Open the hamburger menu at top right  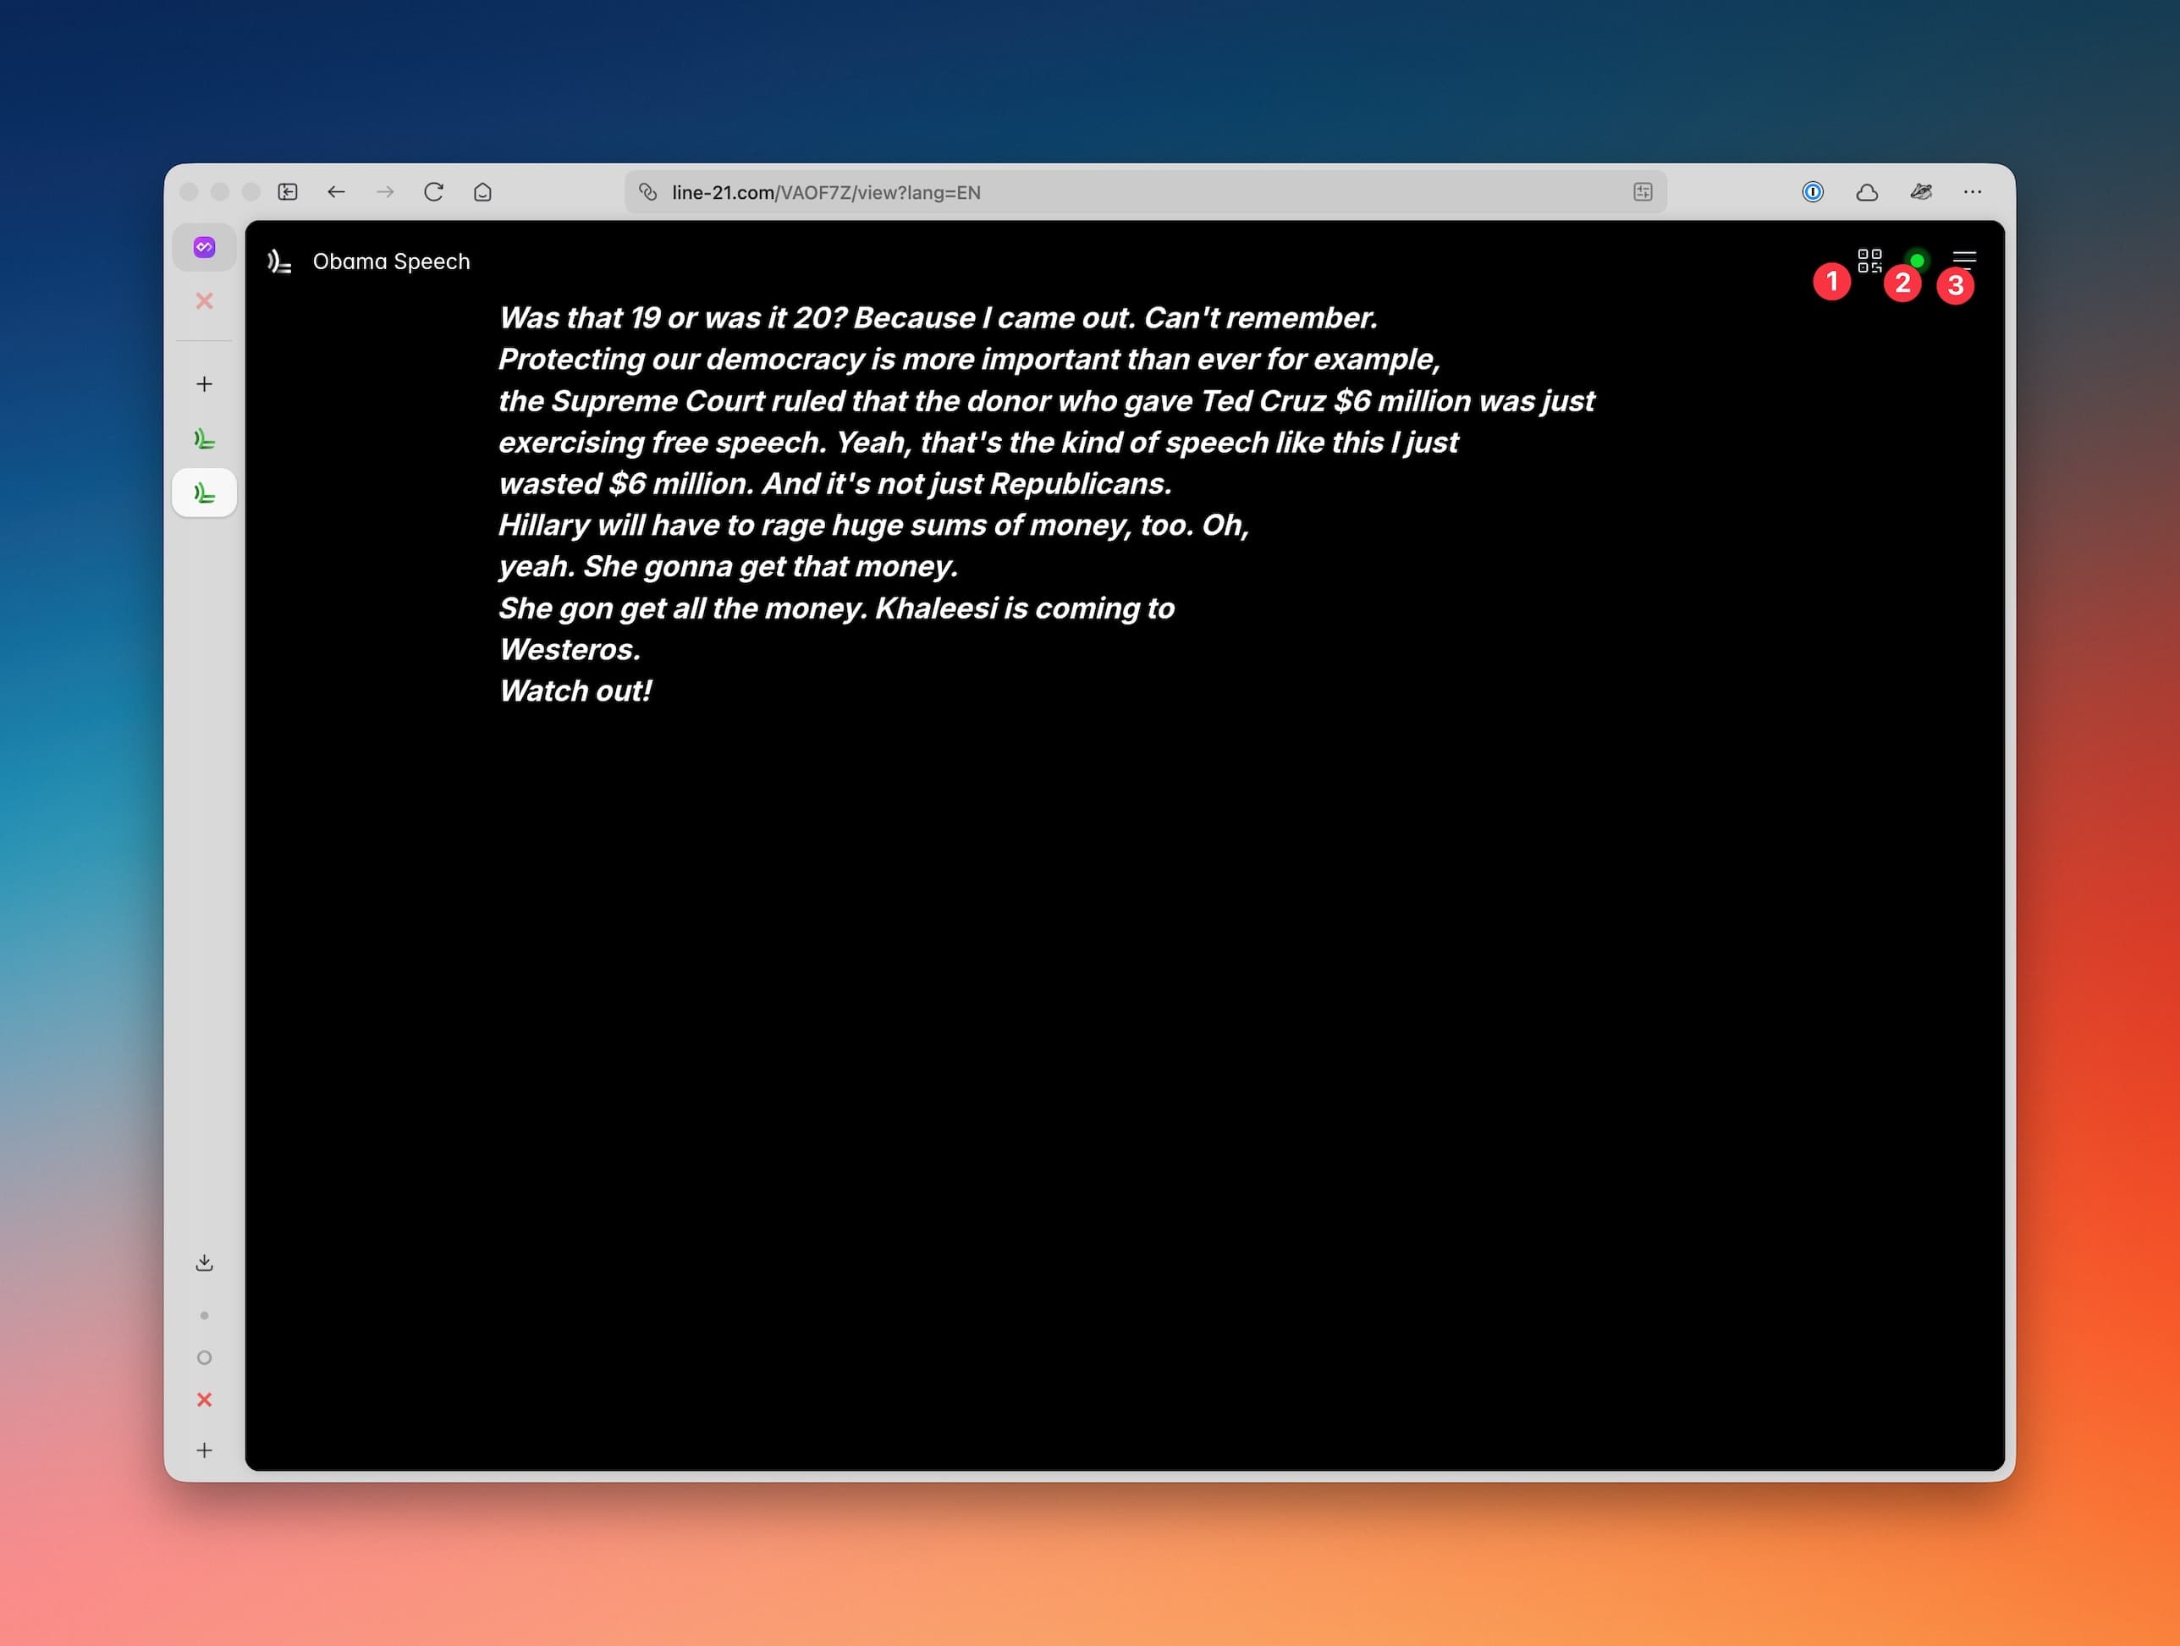[1964, 259]
